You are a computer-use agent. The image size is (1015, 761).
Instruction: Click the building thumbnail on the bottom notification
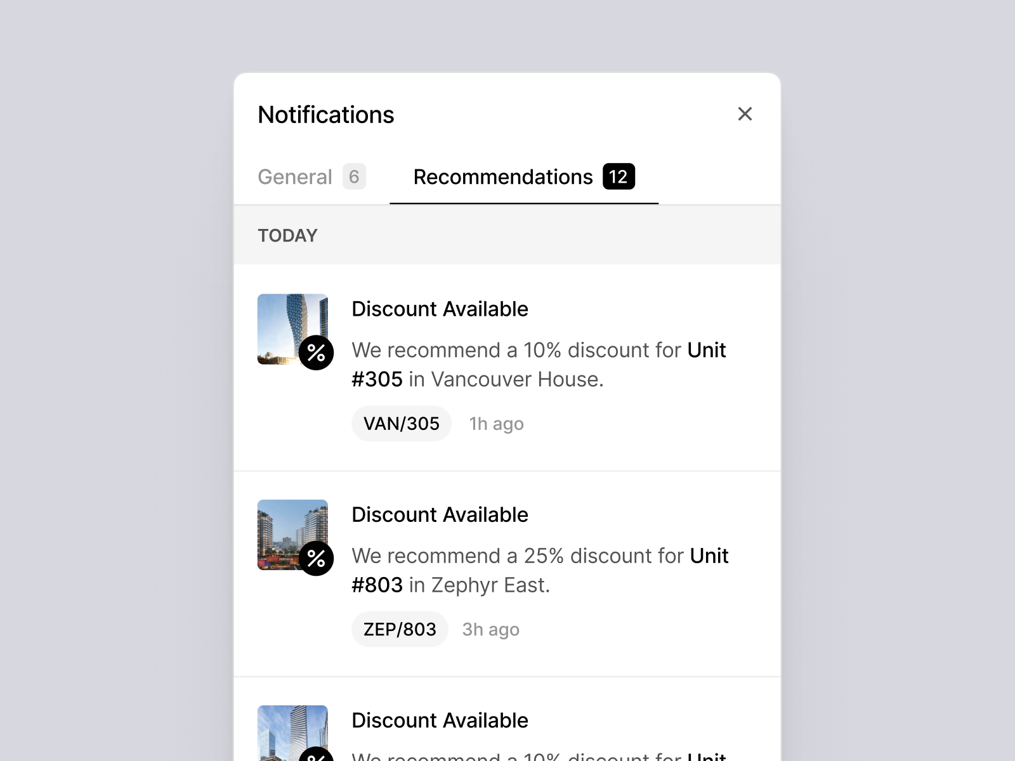[285, 729]
